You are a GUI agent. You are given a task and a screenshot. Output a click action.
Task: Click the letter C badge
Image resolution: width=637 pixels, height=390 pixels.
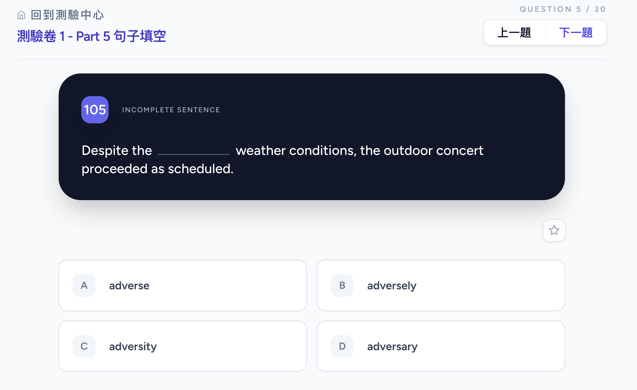tap(84, 346)
